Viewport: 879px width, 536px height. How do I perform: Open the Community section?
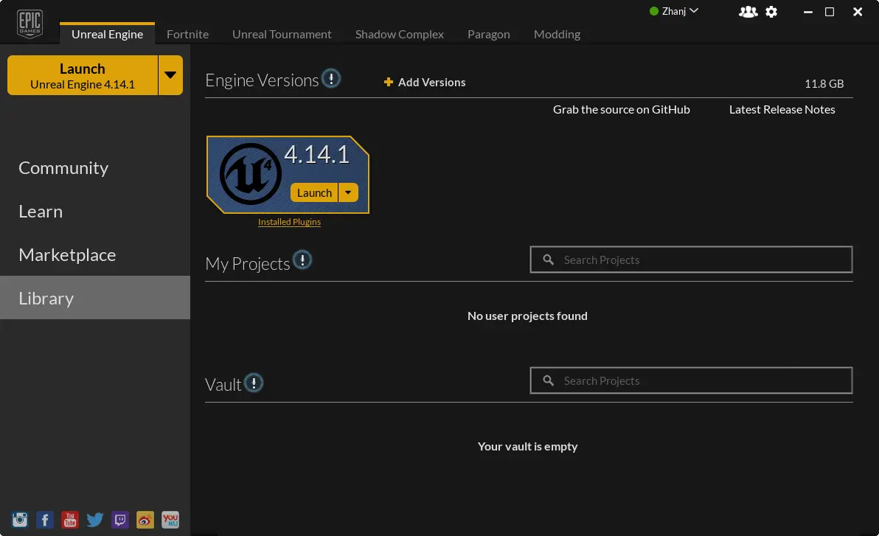point(94,167)
